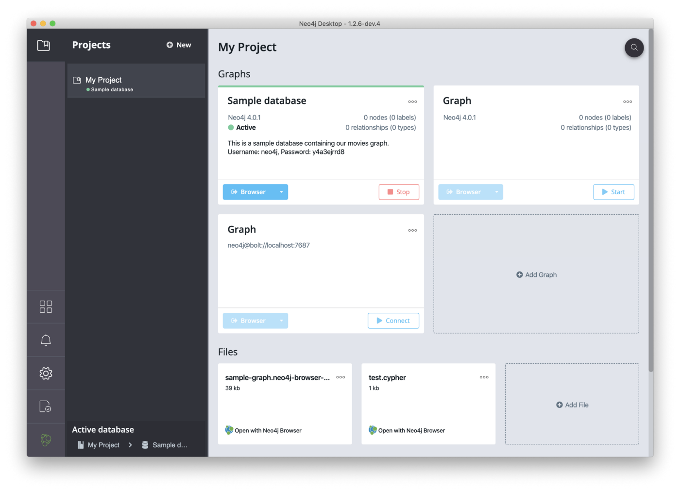The image size is (680, 492).
Task: Click Browser button on remote localhost Graph card
Action: click(x=249, y=321)
